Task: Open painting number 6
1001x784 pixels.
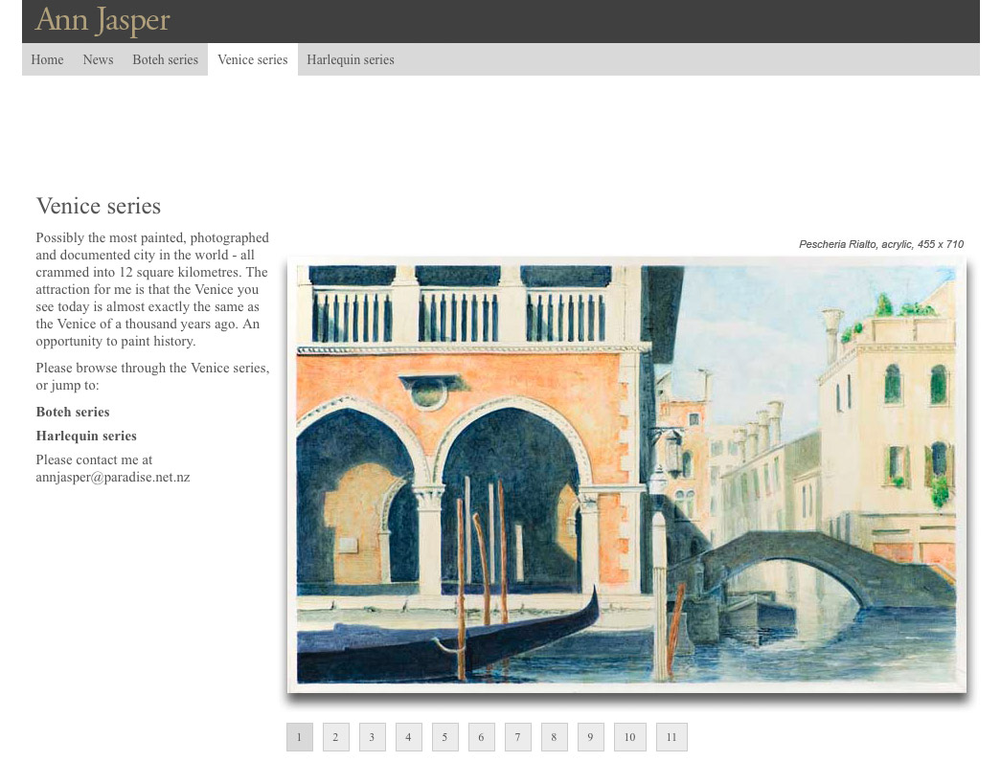Action: [481, 737]
